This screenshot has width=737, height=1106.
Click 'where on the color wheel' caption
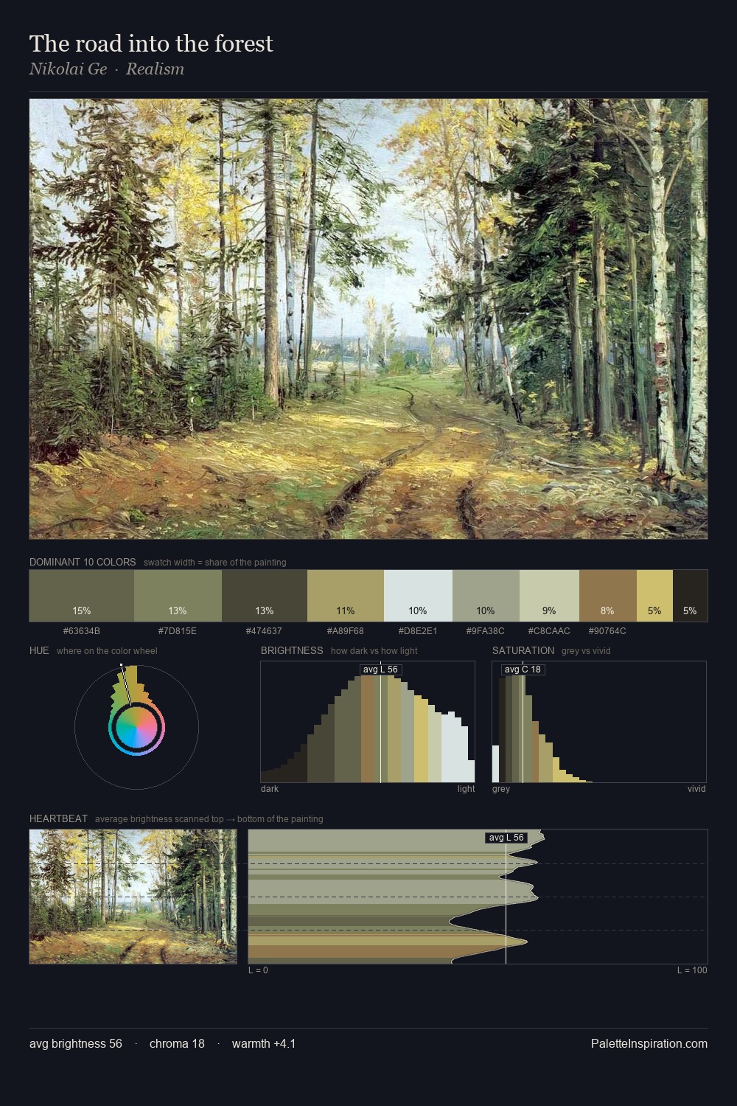click(107, 651)
